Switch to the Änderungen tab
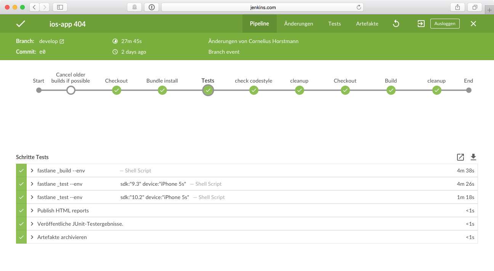Image resolution: width=494 pixels, height=271 pixels. [x=298, y=24]
